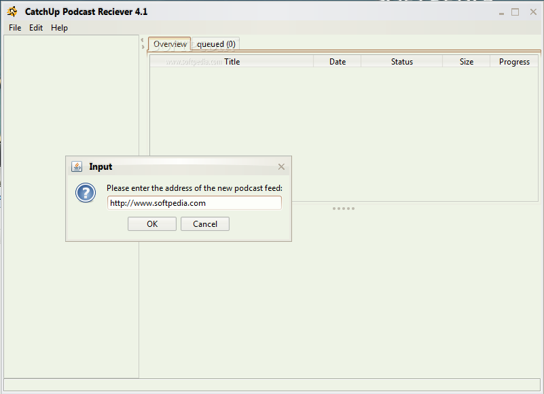Click the horizontal divider dots below table
This screenshot has width=544, height=394.
(343, 209)
